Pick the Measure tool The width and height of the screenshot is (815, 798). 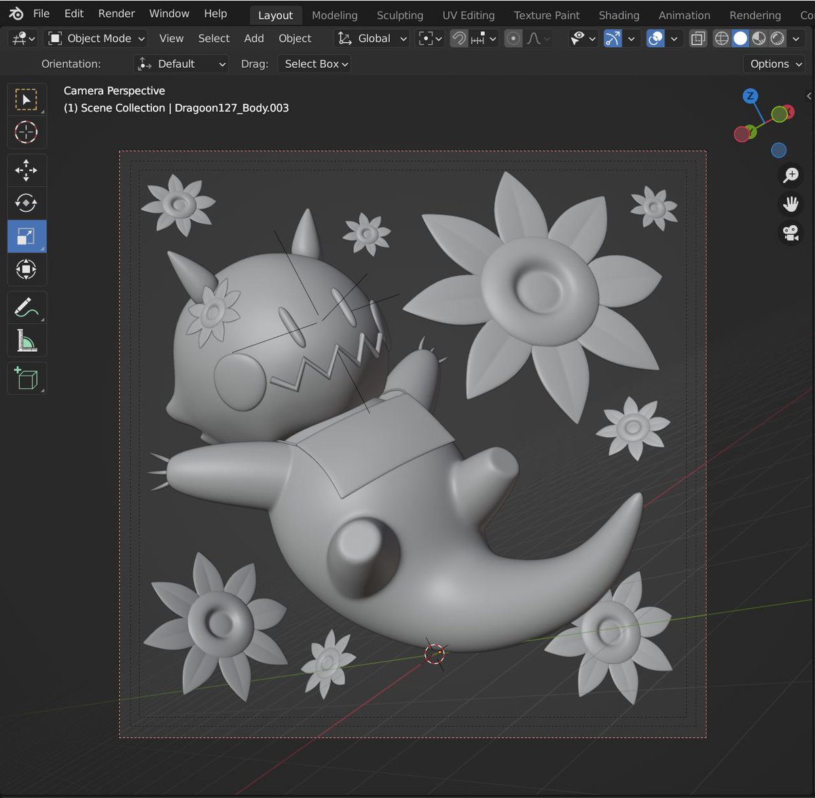click(26, 341)
